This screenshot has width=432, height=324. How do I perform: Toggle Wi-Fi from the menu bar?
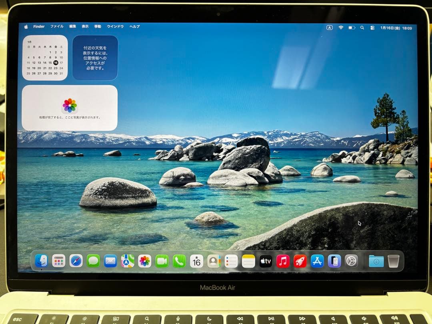[341, 26]
